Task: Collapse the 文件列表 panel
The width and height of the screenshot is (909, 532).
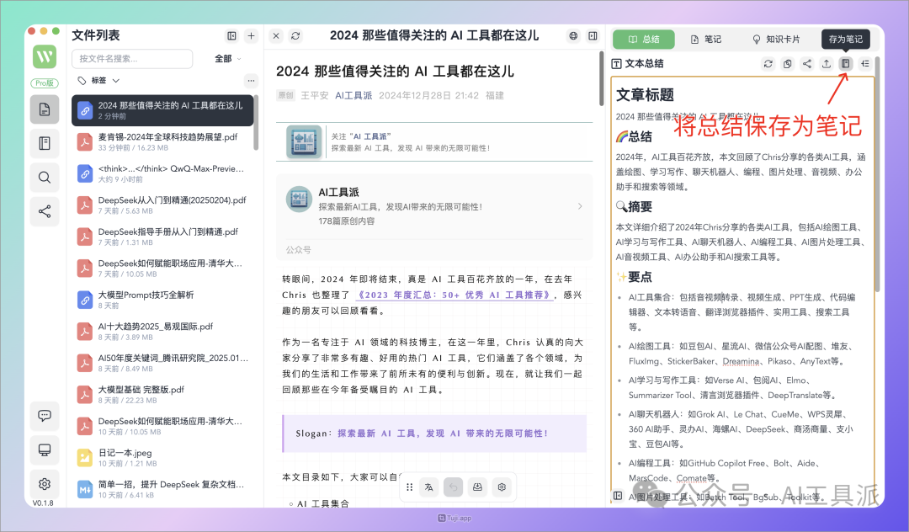Action: (232, 36)
